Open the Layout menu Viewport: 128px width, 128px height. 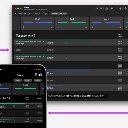pos(46,14)
